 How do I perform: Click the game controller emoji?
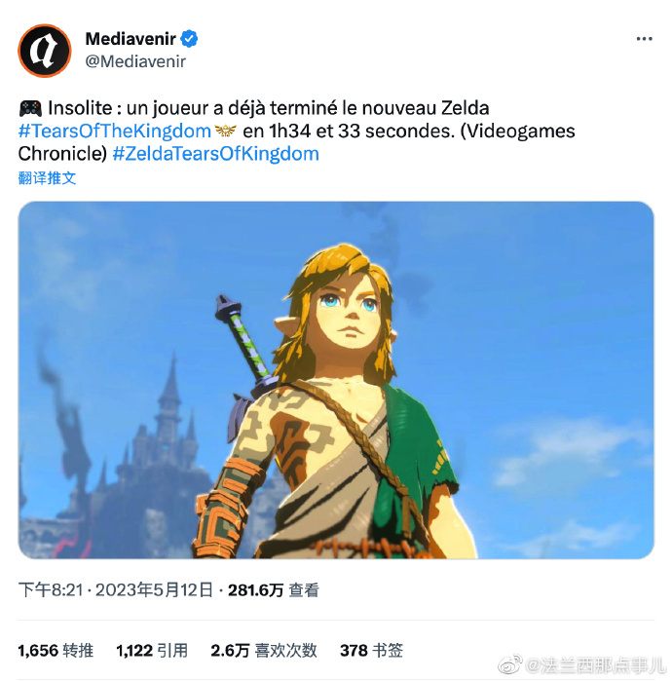click(x=30, y=108)
